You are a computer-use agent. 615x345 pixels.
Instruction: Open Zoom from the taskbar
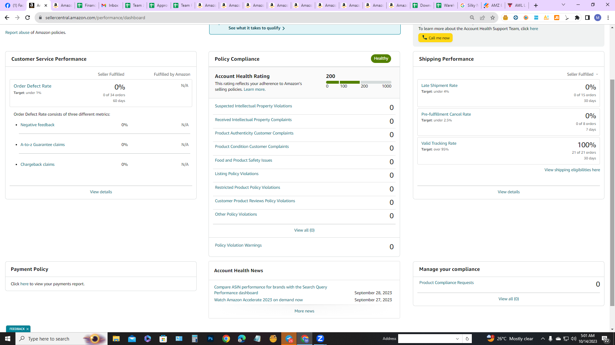coord(320,339)
